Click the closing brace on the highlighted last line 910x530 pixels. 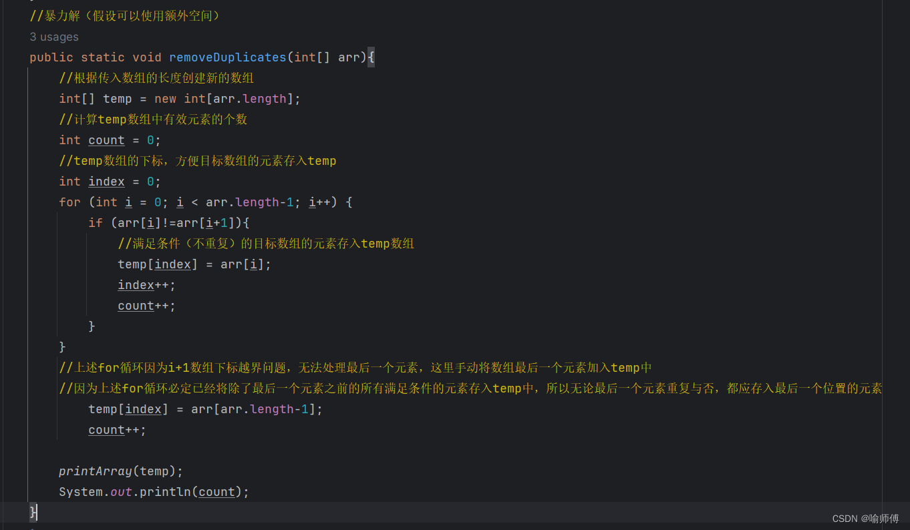point(33,512)
